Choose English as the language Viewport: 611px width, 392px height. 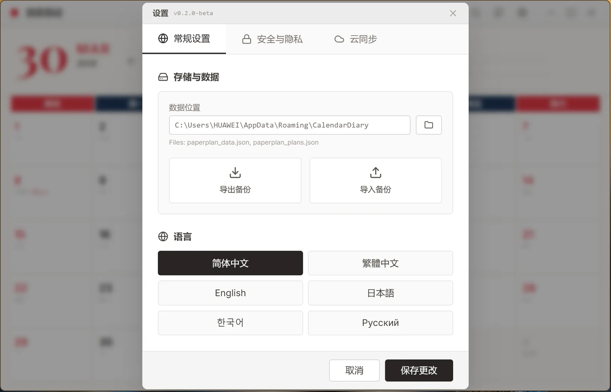pyautogui.click(x=230, y=293)
